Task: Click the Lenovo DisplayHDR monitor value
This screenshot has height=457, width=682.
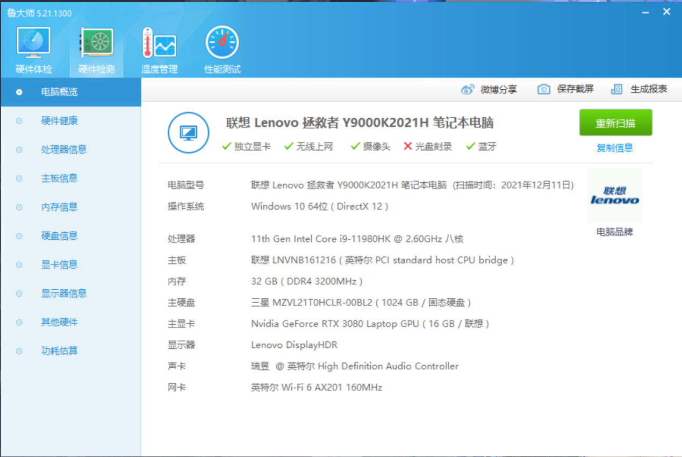Action: [295, 345]
